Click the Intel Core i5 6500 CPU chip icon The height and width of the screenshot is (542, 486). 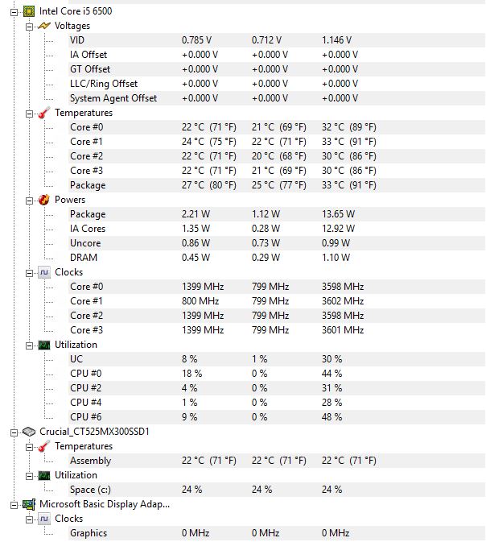coord(29,11)
